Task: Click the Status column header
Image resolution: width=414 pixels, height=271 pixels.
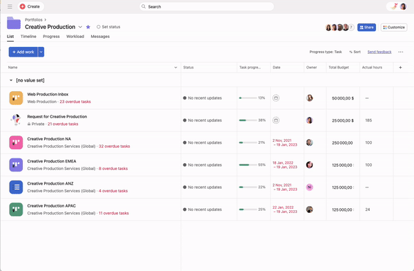Action: tap(208, 68)
